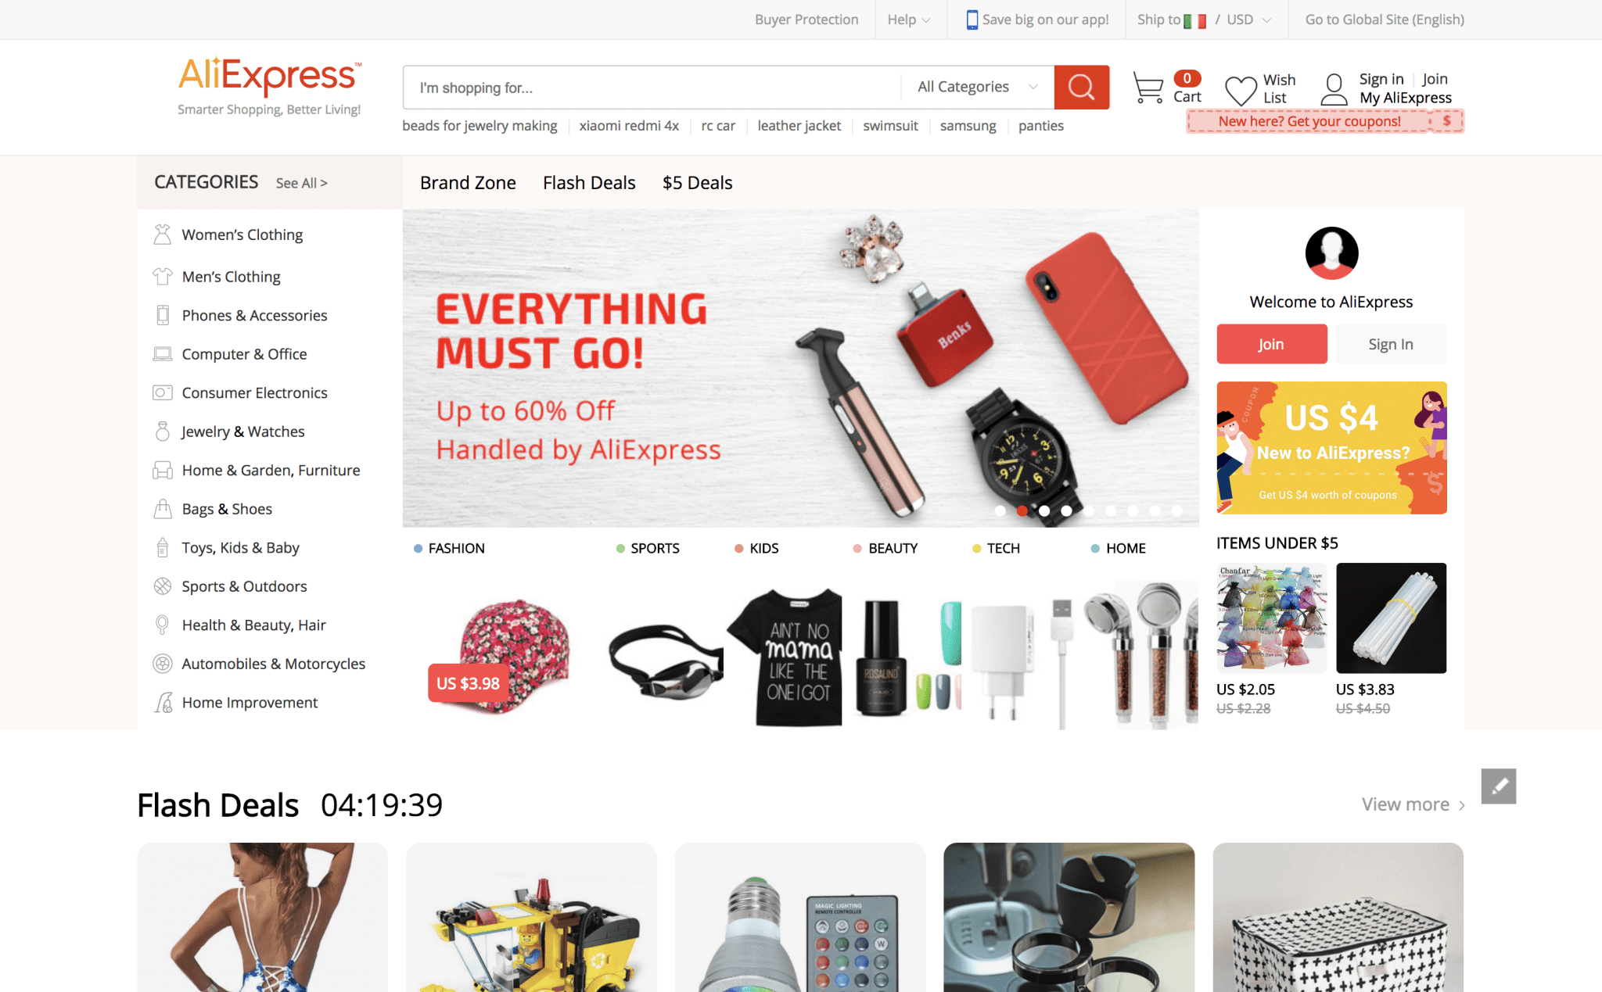Switch to the third banner carousel dot
The width and height of the screenshot is (1602, 992).
pyautogui.click(x=1044, y=510)
